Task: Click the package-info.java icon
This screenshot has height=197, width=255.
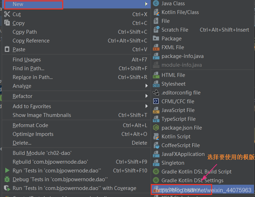Action: [x=156, y=56]
